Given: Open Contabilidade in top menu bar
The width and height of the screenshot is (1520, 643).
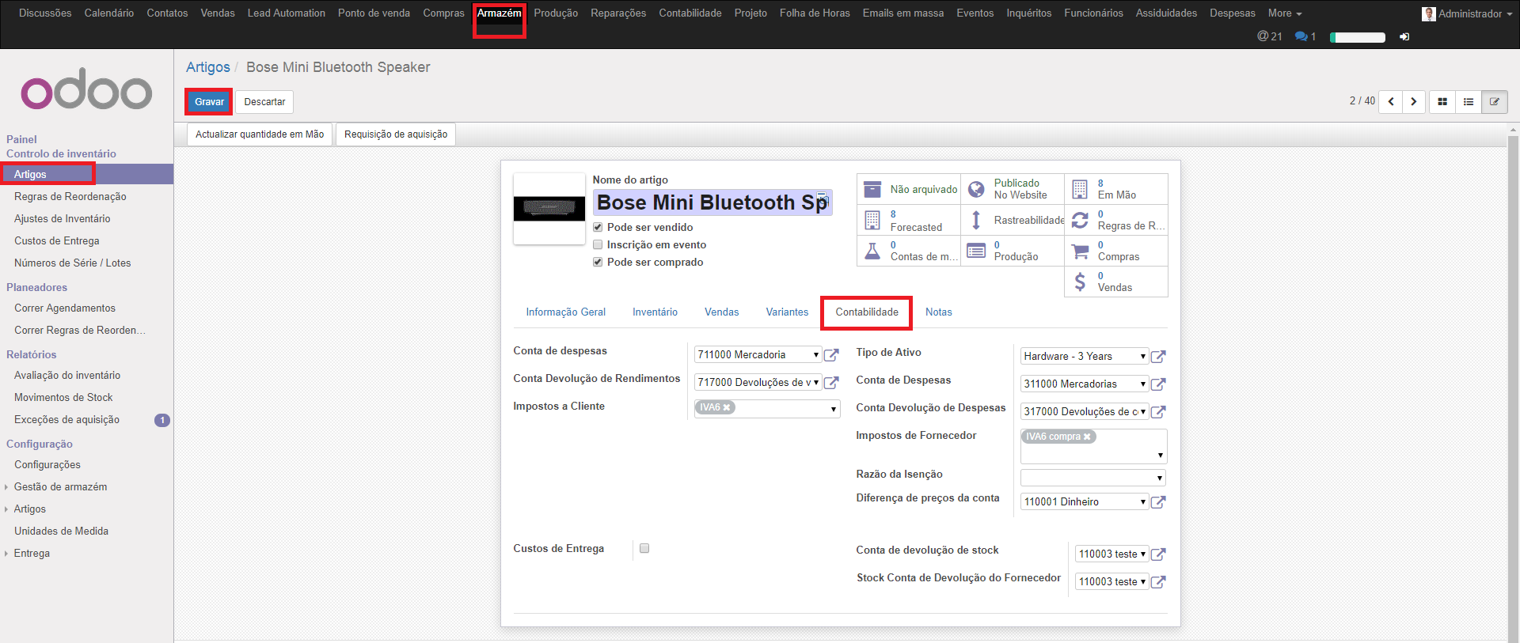Looking at the screenshot, I should (x=690, y=13).
